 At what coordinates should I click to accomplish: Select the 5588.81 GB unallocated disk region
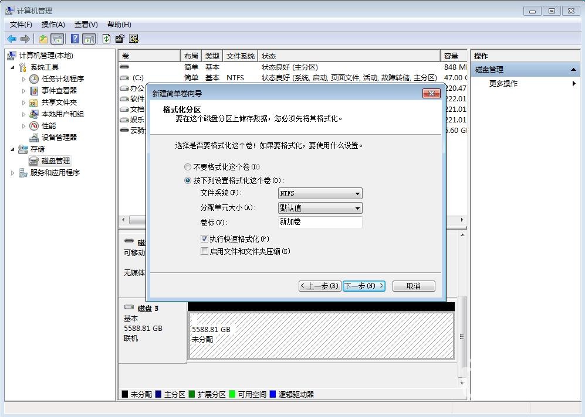[321, 335]
